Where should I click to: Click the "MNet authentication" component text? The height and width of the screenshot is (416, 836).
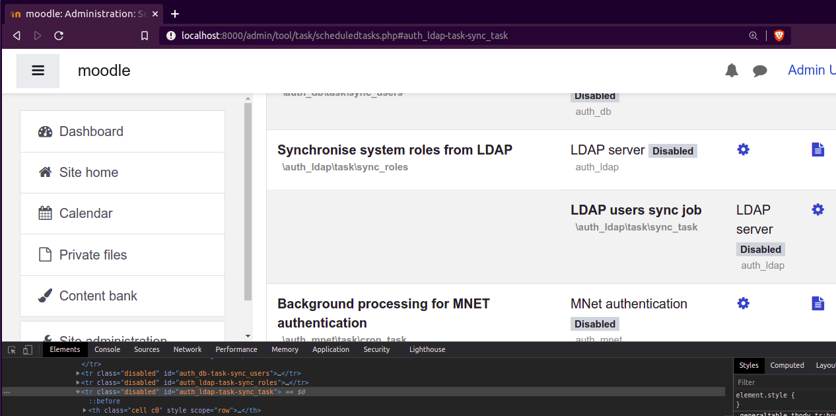pyautogui.click(x=629, y=304)
